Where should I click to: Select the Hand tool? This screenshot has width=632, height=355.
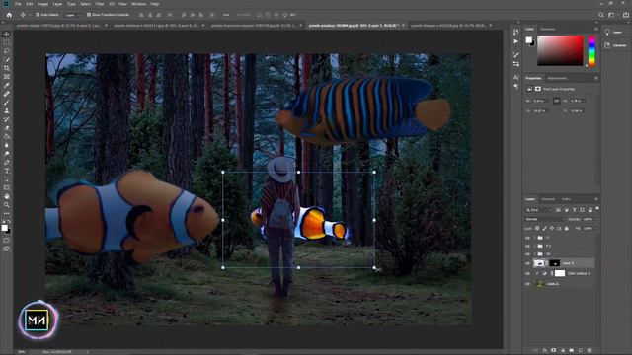point(7,196)
